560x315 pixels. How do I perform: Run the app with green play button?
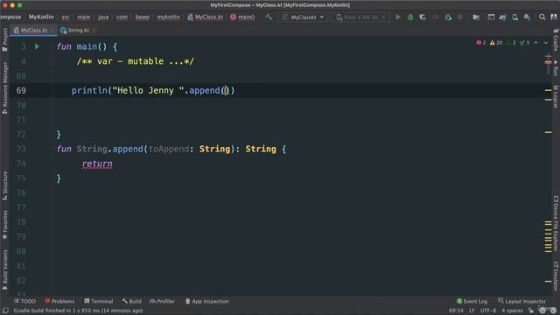coord(398,17)
